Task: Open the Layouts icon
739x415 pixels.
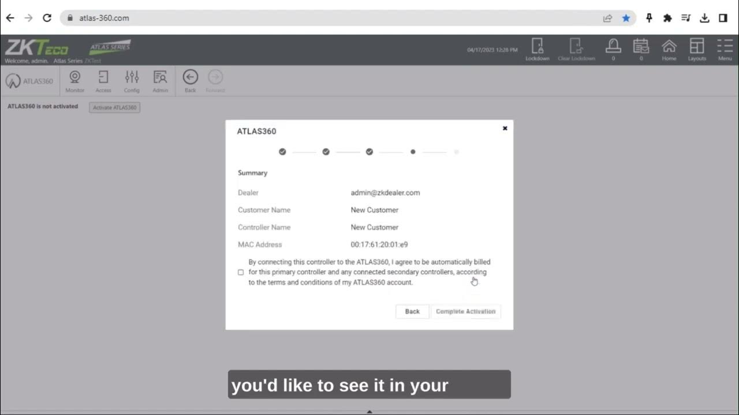Action: [x=697, y=47]
